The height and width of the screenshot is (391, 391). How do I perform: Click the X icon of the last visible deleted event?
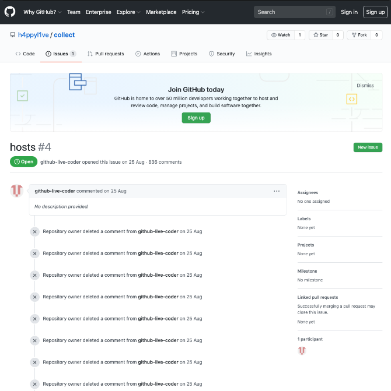(34, 384)
